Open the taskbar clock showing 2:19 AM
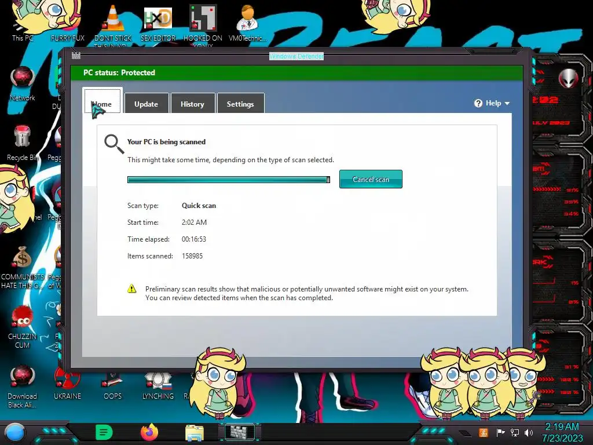Screen dimensions: 593x445 tap(562, 432)
